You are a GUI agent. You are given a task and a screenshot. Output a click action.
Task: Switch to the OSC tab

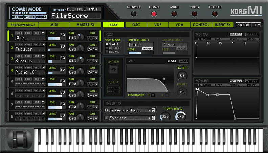[x=136, y=25]
